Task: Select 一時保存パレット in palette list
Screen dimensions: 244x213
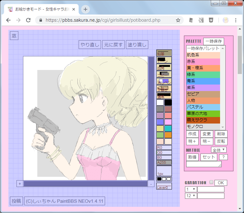Action: (203, 49)
